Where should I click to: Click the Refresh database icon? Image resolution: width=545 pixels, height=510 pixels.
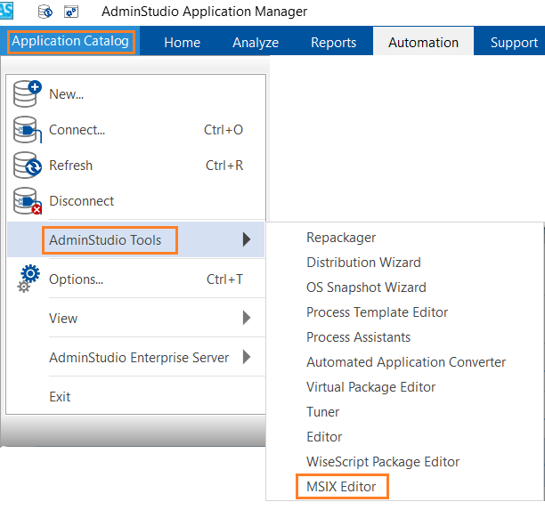click(28, 166)
